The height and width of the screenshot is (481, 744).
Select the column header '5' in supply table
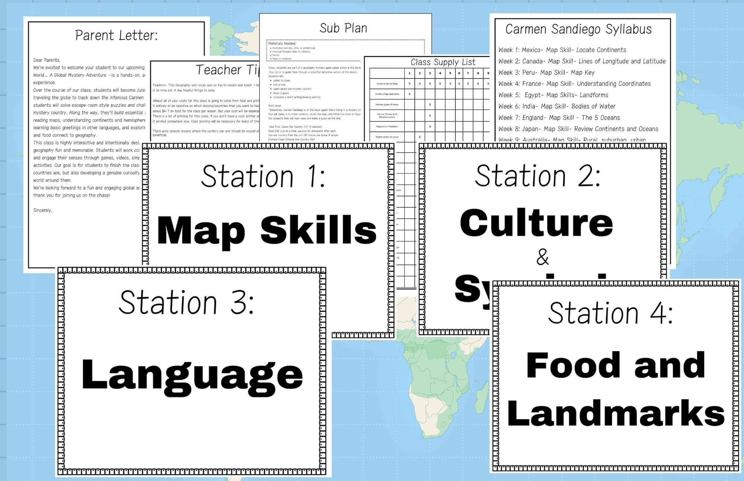point(450,73)
